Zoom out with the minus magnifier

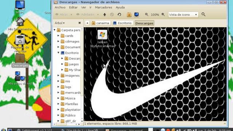click(146, 15)
